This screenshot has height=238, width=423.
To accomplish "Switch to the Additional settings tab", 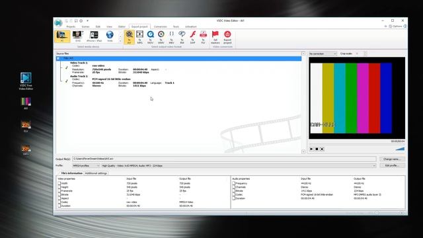I will click(x=96, y=173).
